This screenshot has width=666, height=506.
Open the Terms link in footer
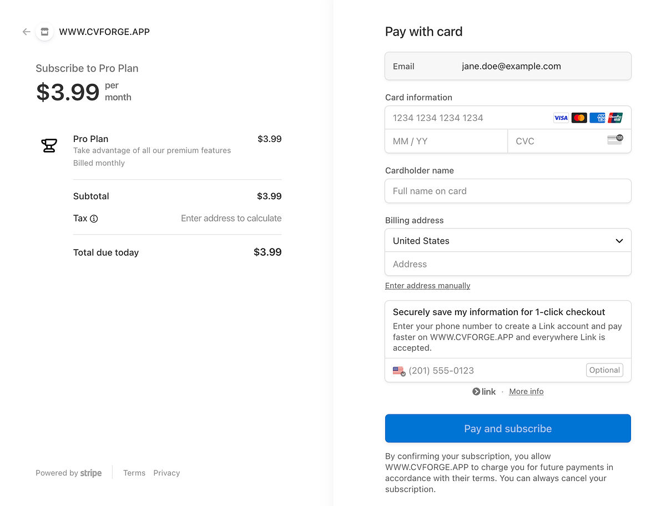pos(134,473)
